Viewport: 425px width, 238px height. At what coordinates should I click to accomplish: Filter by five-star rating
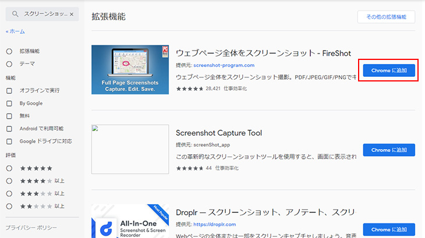tap(9, 168)
